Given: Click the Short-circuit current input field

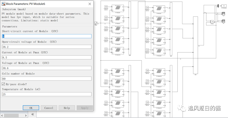Looking at the screenshot, I should (47, 36).
